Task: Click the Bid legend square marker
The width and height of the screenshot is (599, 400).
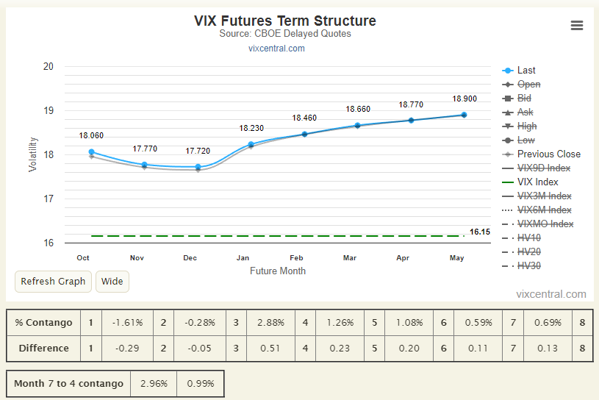Action: [x=508, y=99]
